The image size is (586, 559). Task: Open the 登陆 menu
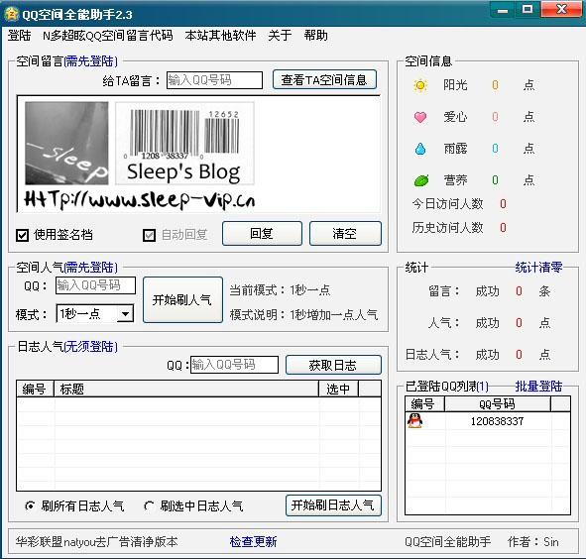[x=20, y=36]
